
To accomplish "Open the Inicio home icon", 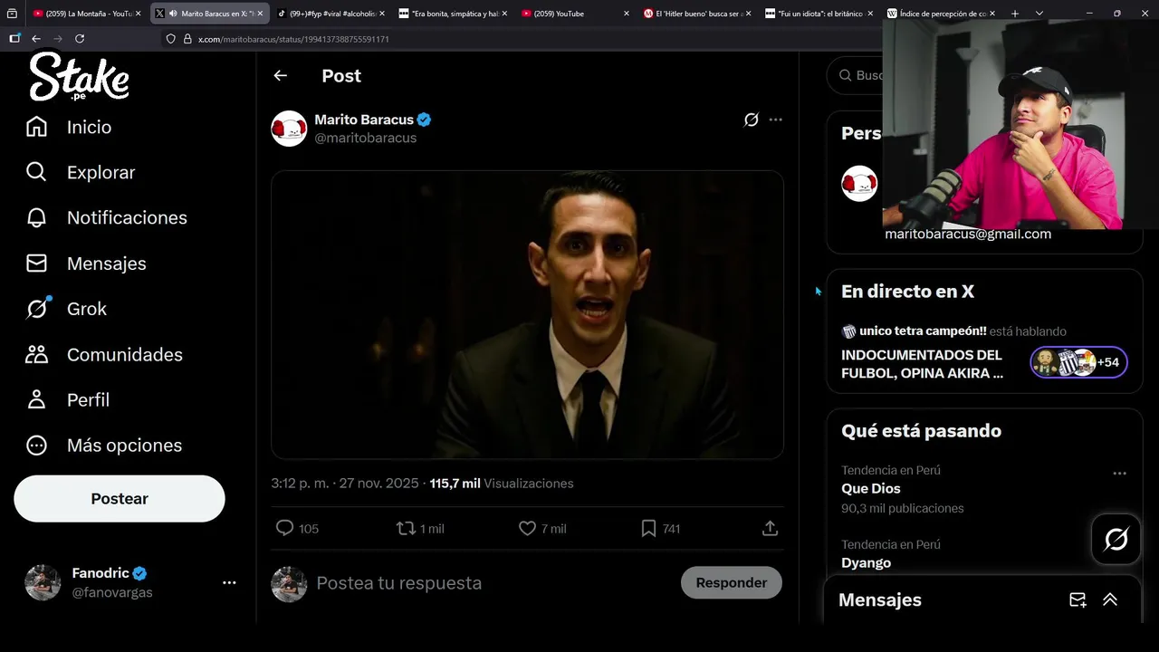I will click(x=36, y=127).
